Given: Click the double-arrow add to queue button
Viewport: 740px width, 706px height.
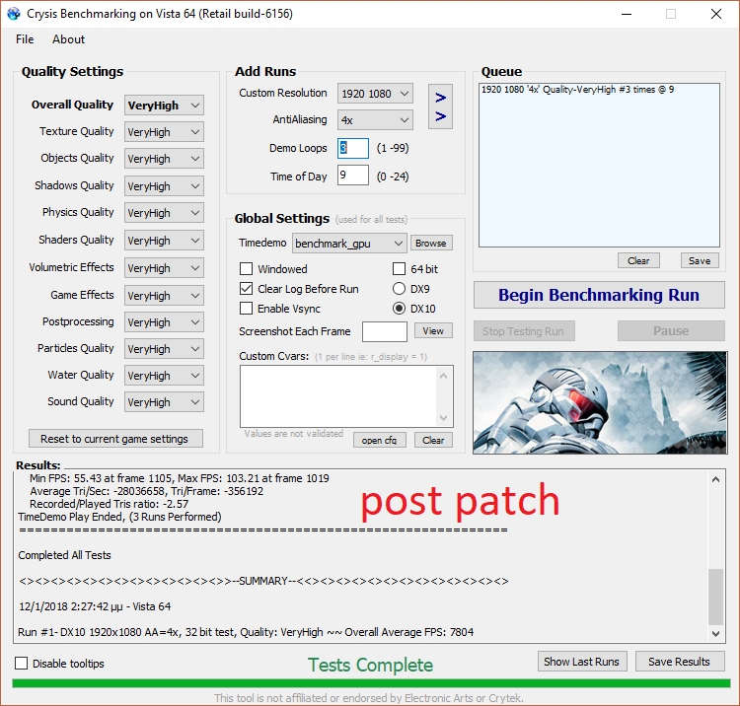Looking at the screenshot, I should [441, 106].
